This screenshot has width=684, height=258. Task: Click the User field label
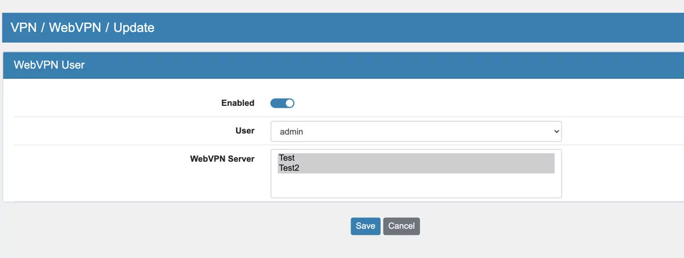(245, 130)
